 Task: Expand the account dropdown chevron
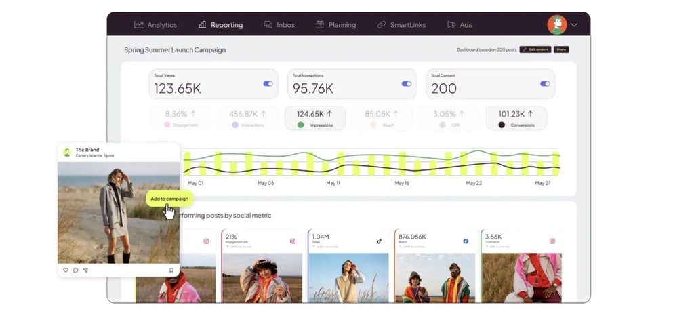click(x=574, y=25)
